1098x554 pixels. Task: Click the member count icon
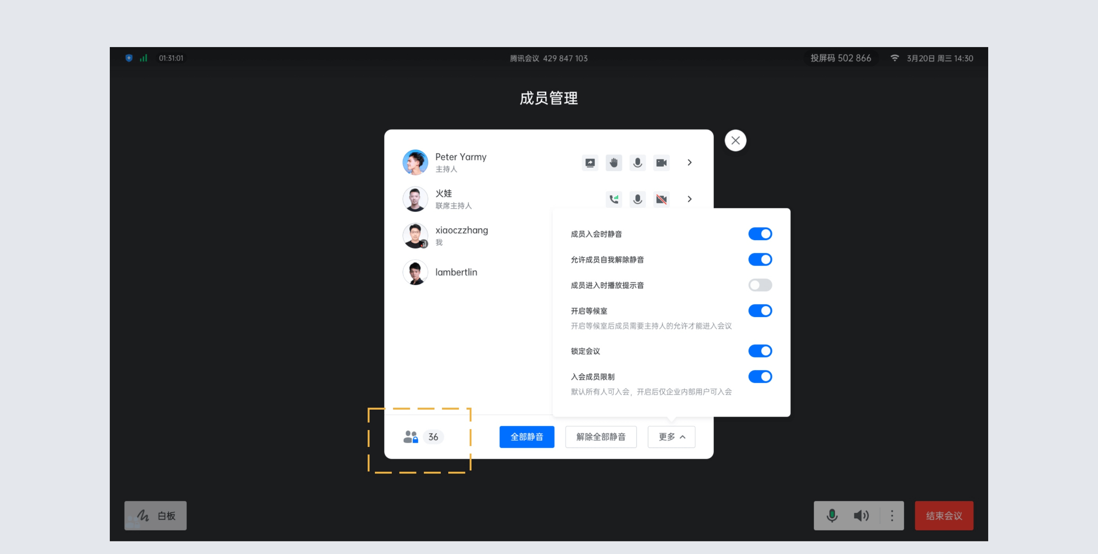(411, 437)
